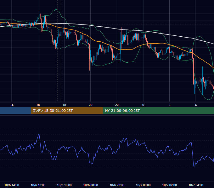Click the 10/7 00:00 date label
Viewport: 214px width, 188px height.
[x=143, y=185]
